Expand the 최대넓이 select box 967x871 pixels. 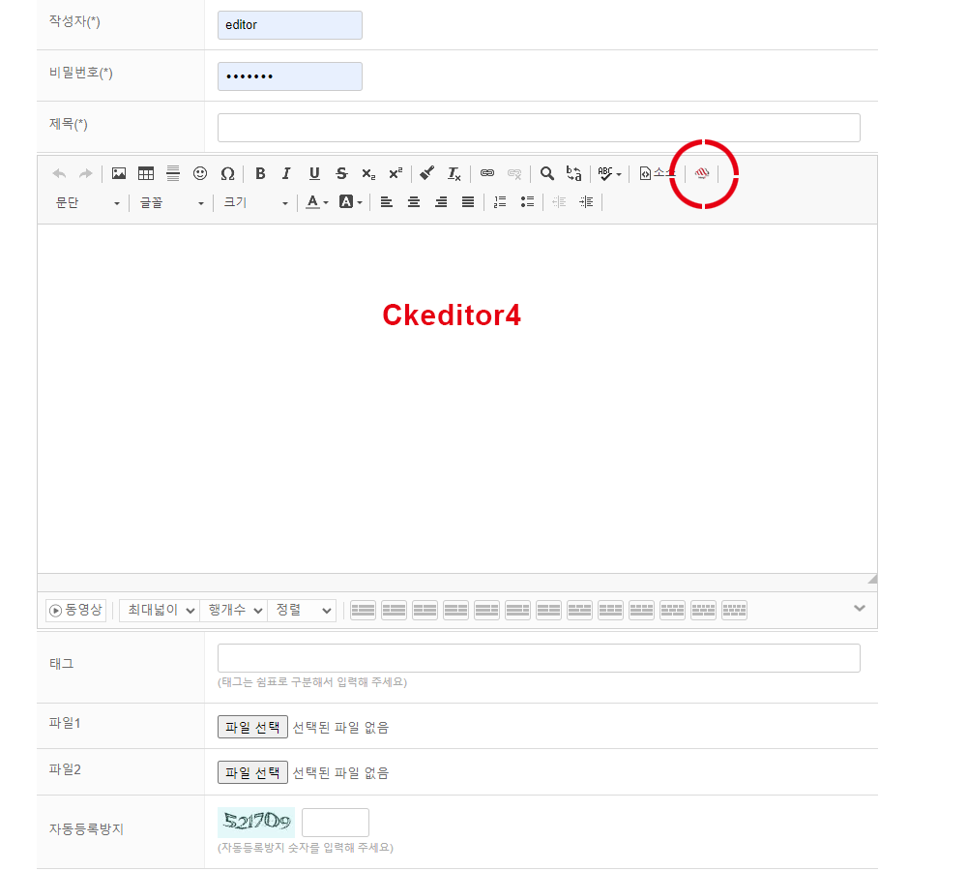[x=159, y=611]
